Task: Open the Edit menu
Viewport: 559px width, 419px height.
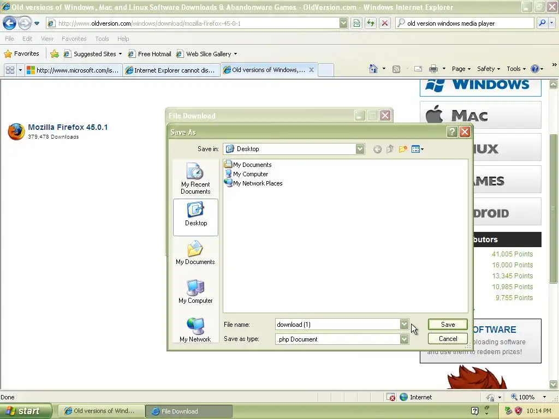Action: 27,39
